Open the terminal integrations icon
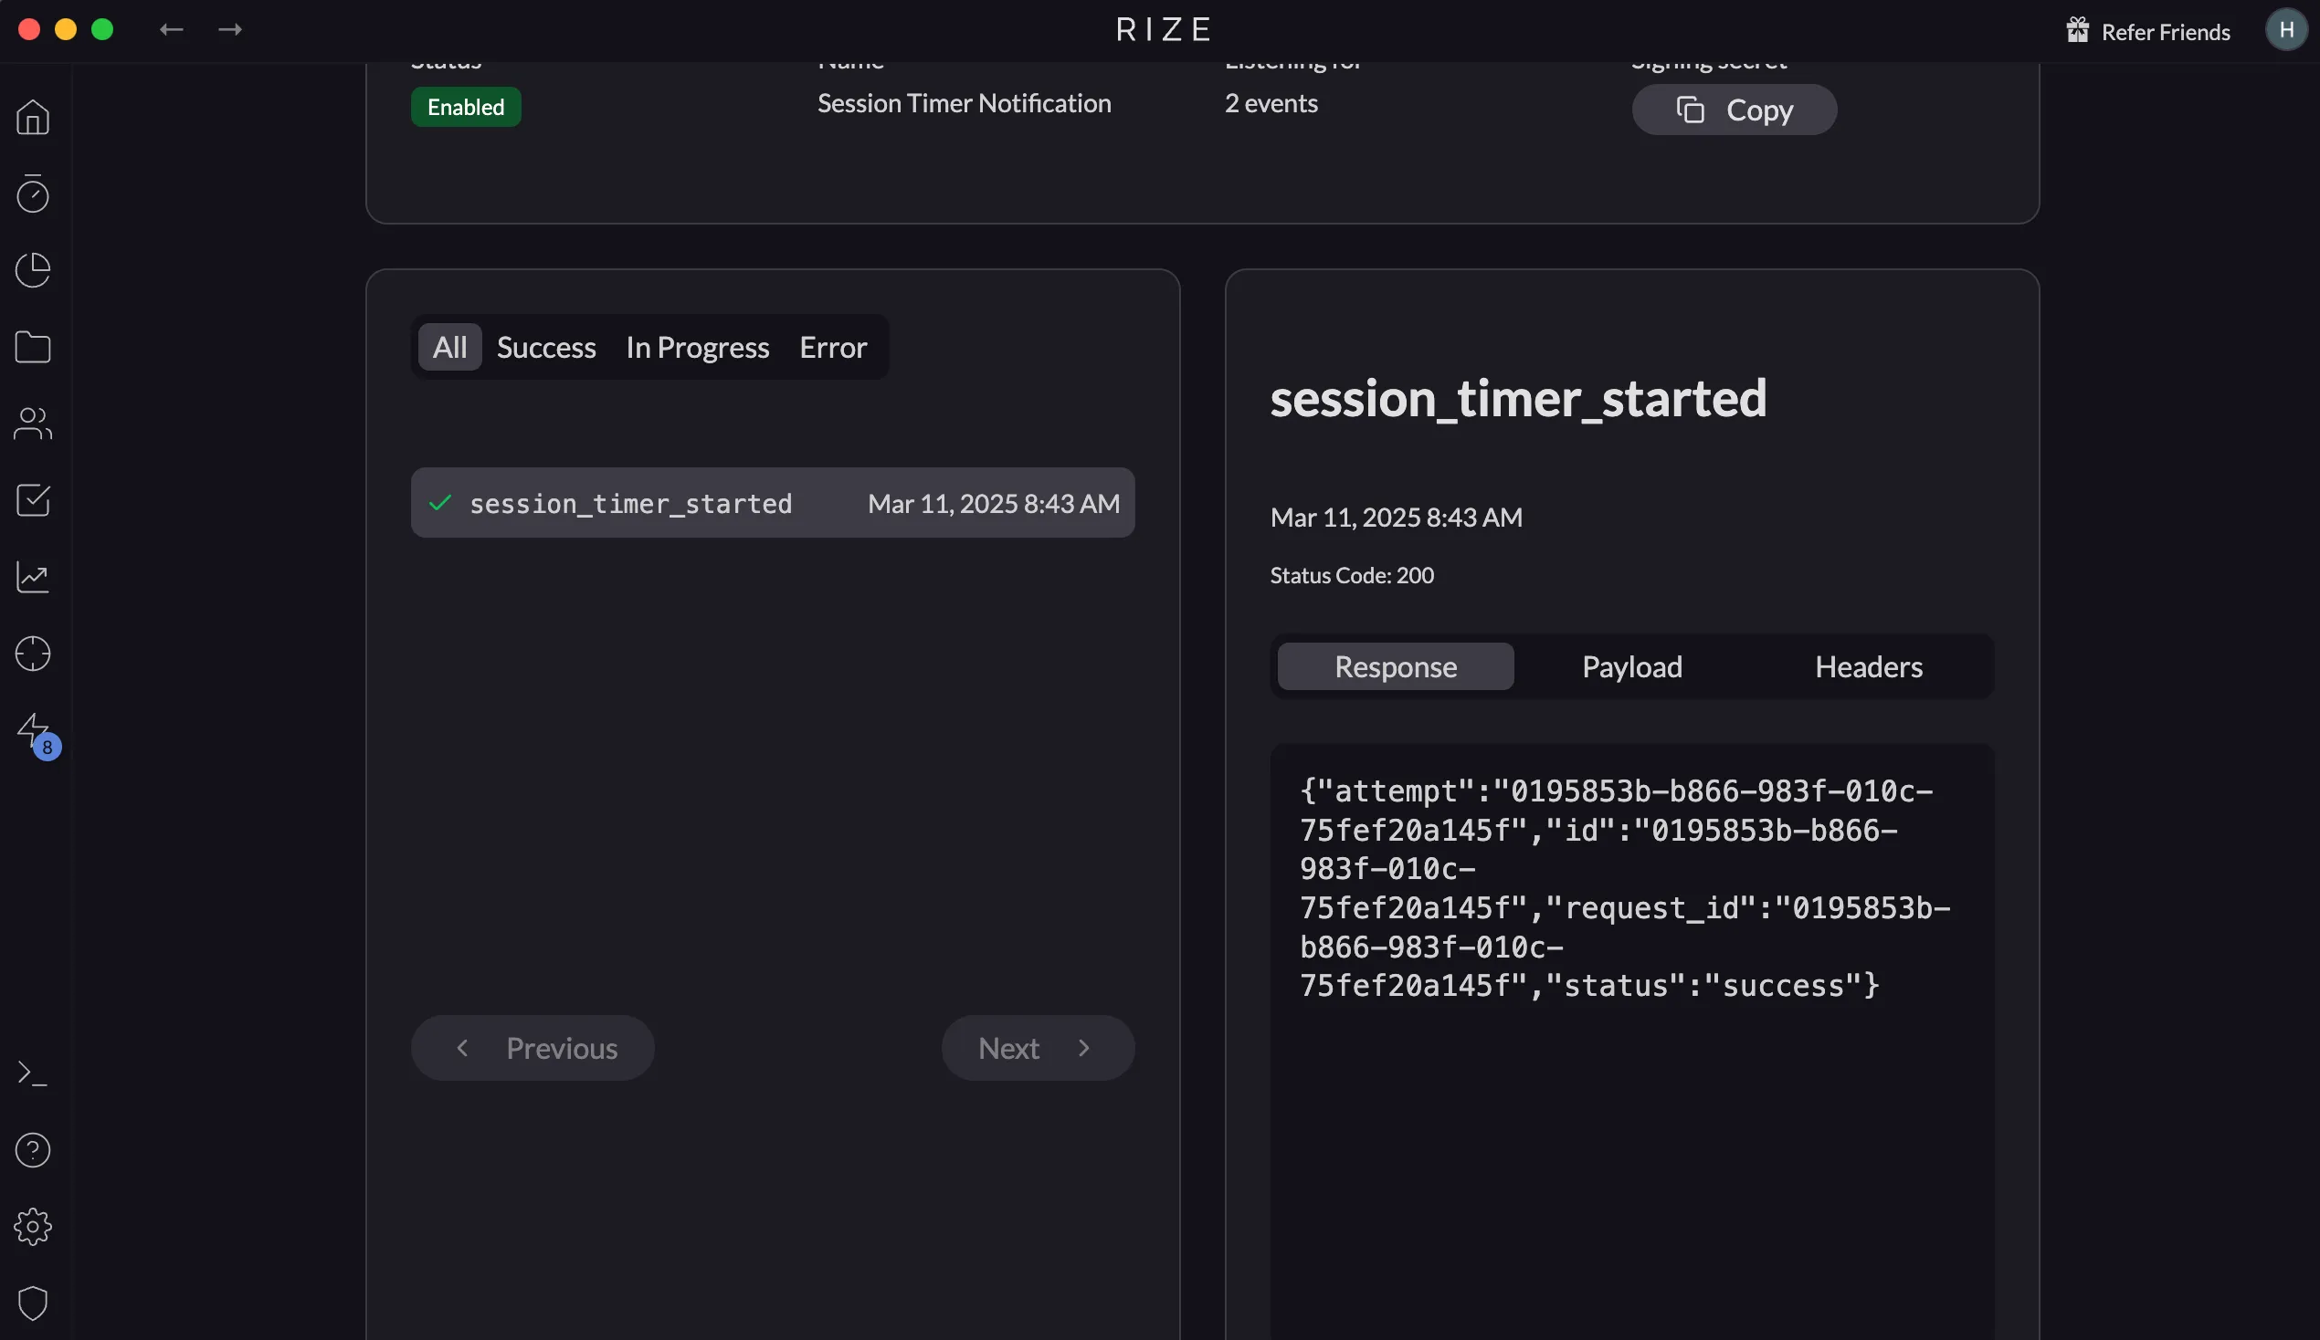Screen dimensions: 2320x1340 [x=33, y=1073]
